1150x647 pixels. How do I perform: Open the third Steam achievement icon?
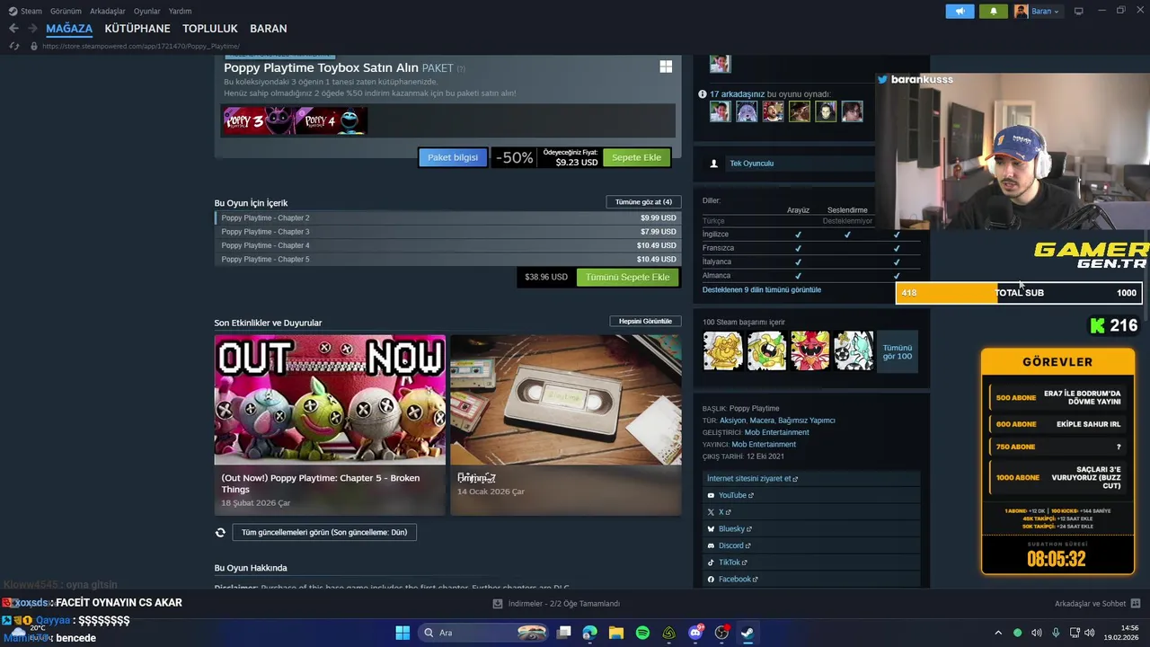(809, 350)
